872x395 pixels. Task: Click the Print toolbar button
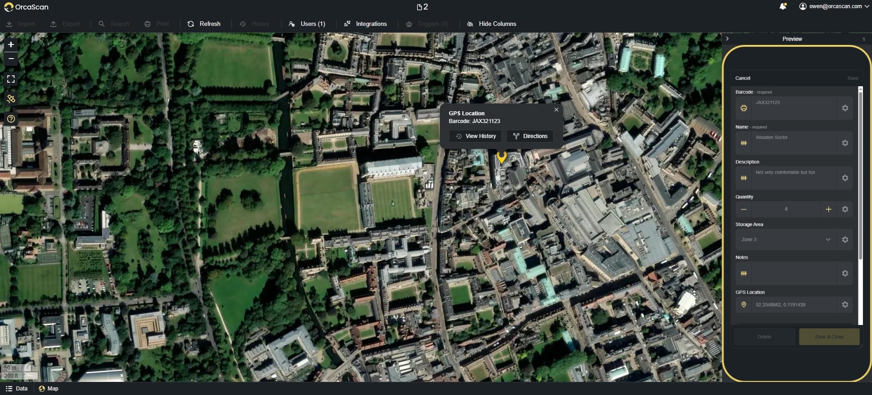pyautogui.click(x=156, y=24)
